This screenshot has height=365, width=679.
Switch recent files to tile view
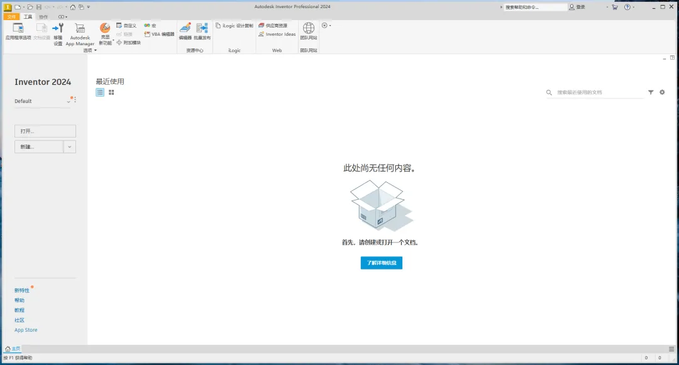[111, 92]
